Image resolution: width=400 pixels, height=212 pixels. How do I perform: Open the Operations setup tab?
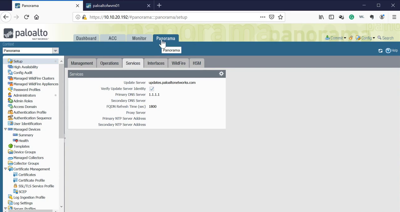pos(109,63)
